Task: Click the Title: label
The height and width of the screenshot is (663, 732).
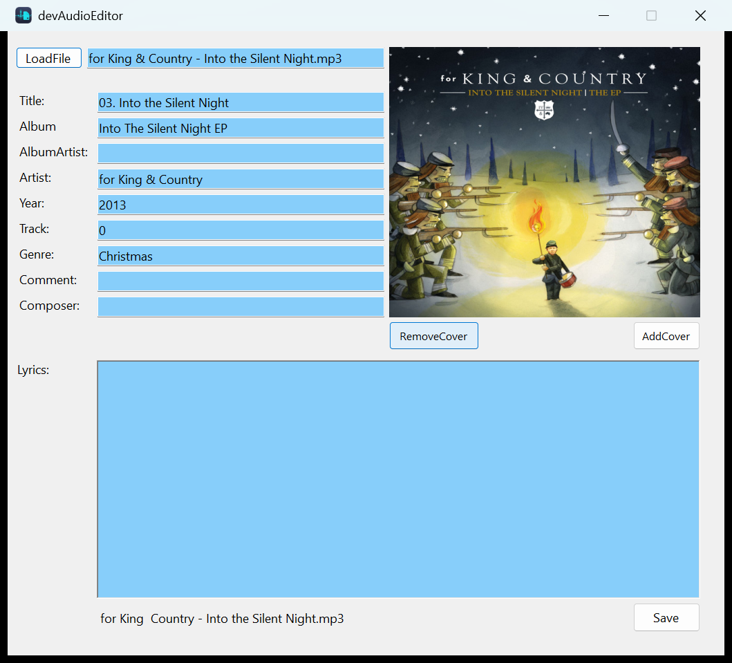Action: 32,101
